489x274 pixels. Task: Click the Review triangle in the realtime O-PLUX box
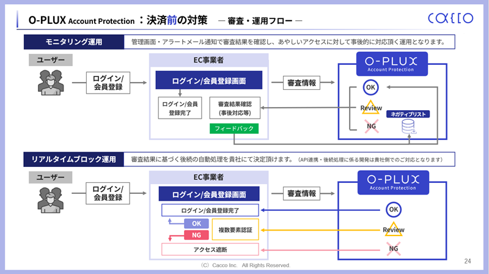coord(394,229)
